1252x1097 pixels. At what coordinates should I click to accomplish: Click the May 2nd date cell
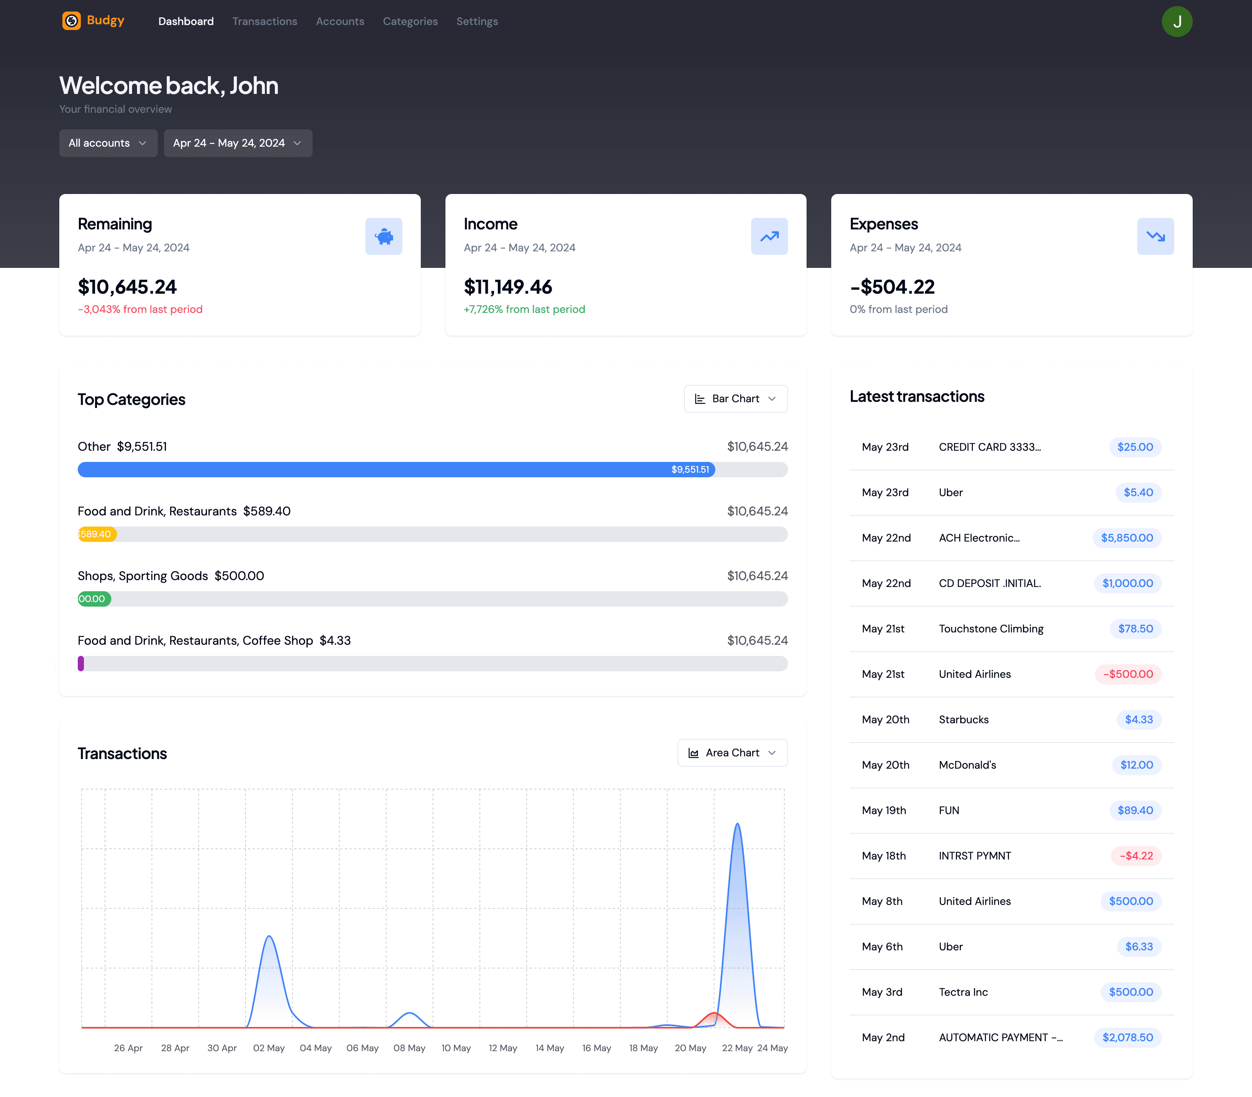[x=883, y=1038]
